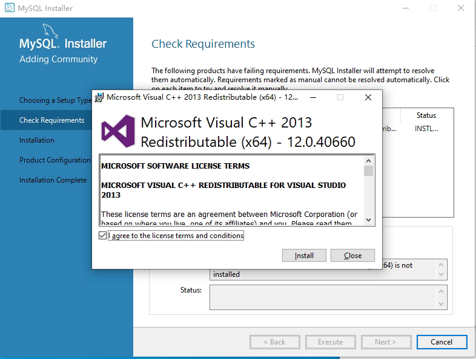The image size is (476, 359).
Task: Close the Visual C++ dialog with the X
Action: [368, 97]
